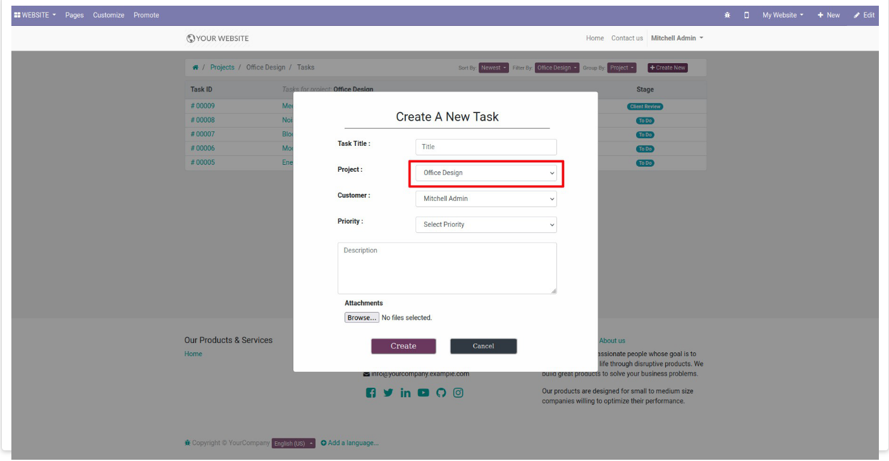The height and width of the screenshot is (461, 889).
Task: Click Browse to attach a file
Action: coord(362,318)
